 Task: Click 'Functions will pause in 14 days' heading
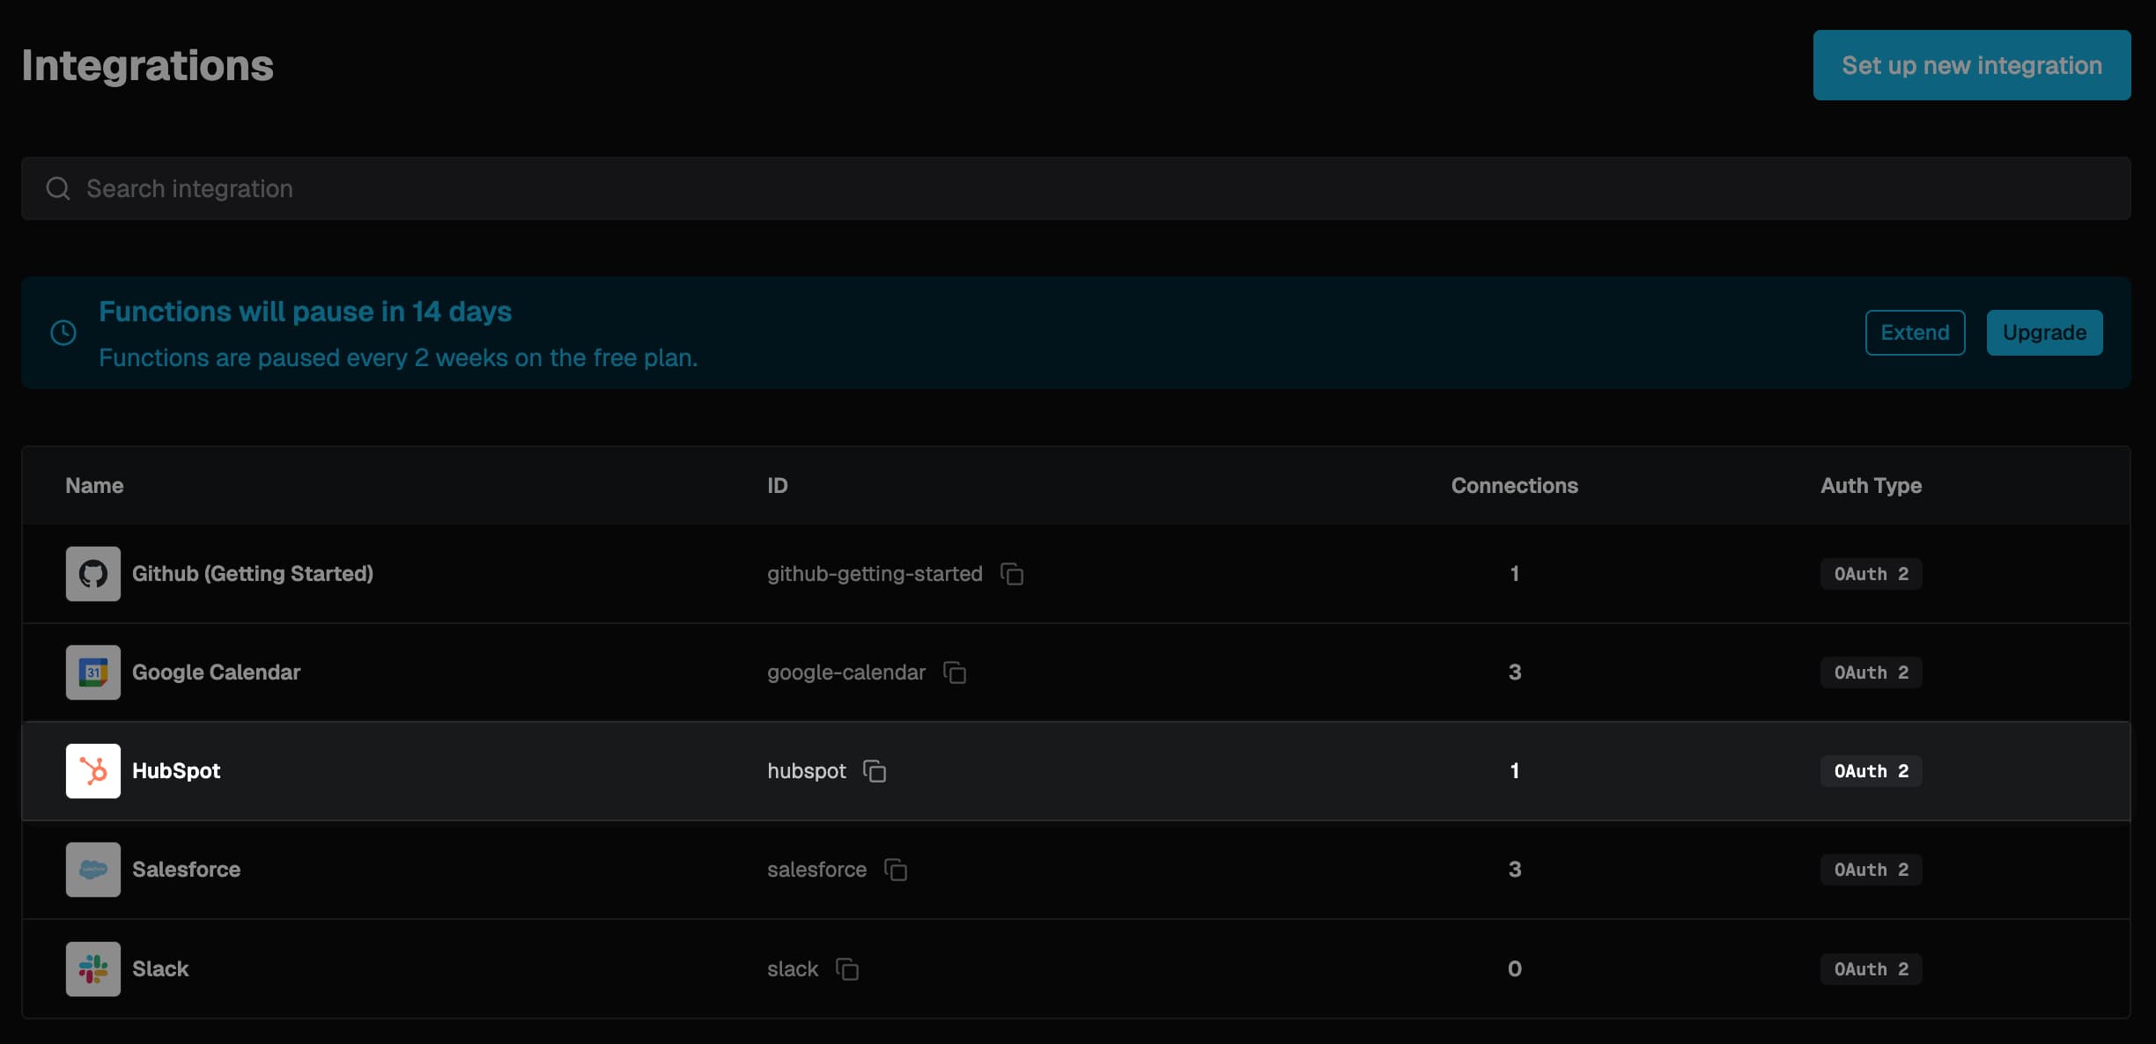point(305,312)
